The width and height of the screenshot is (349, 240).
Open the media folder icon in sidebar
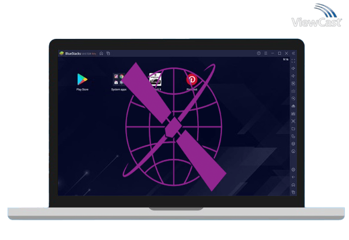293,129
